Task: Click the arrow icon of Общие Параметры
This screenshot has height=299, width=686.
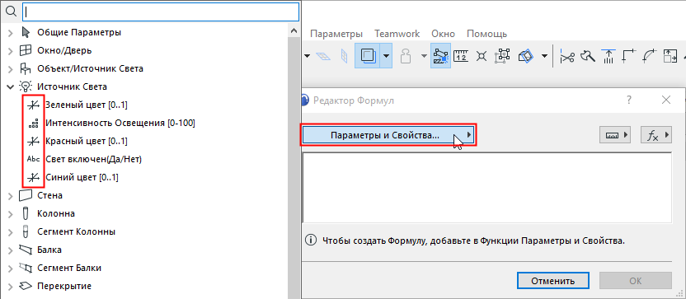Action: point(26,32)
